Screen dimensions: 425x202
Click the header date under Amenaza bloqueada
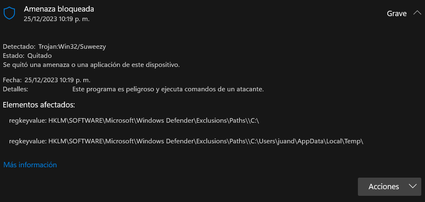[57, 19]
